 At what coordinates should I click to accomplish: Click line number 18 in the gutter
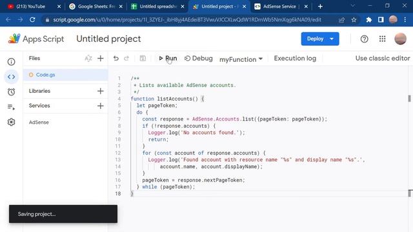[x=118, y=193]
